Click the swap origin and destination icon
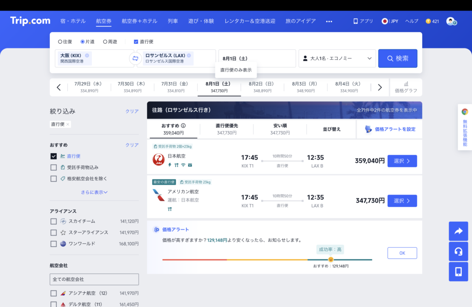Screen dimensions: 472x307 [x=135, y=59]
